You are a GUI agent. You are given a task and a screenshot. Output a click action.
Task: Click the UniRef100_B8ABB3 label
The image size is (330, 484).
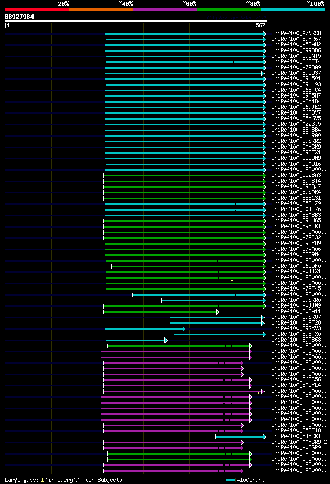click(x=296, y=215)
